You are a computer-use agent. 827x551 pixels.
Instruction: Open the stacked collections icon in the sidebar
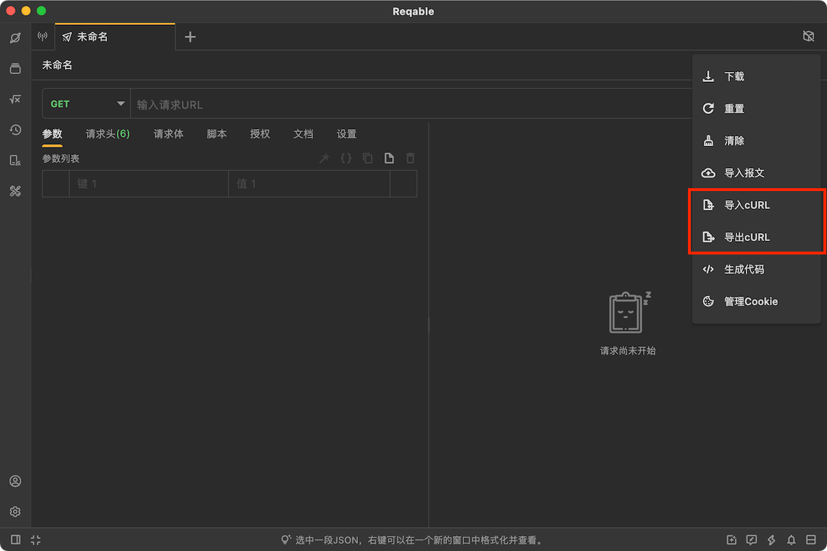[x=15, y=68]
